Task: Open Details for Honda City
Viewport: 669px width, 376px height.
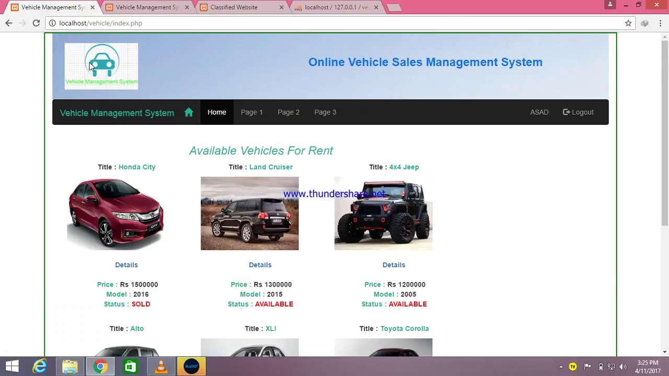Action: coord(126,265)
